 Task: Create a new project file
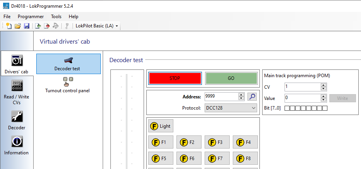[x=9, y=26]
